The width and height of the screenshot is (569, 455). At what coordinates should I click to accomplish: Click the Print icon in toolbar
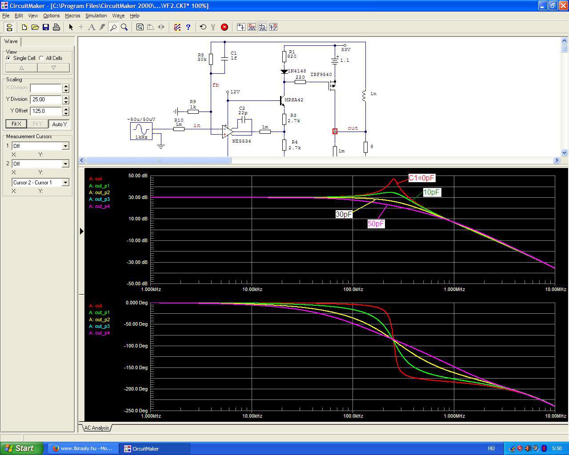tap(56, 27)
